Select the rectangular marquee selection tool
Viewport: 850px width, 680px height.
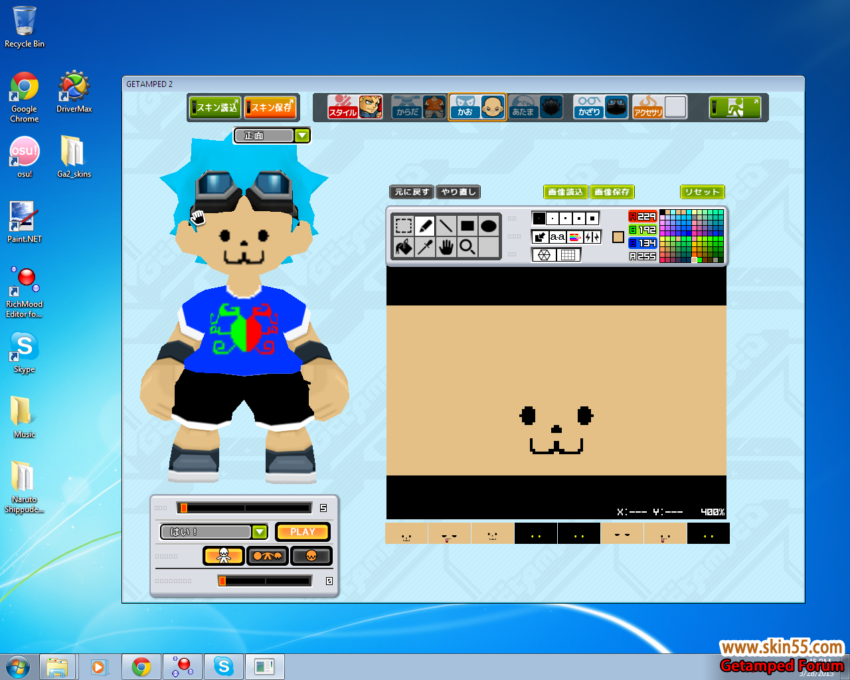point(404,226)
